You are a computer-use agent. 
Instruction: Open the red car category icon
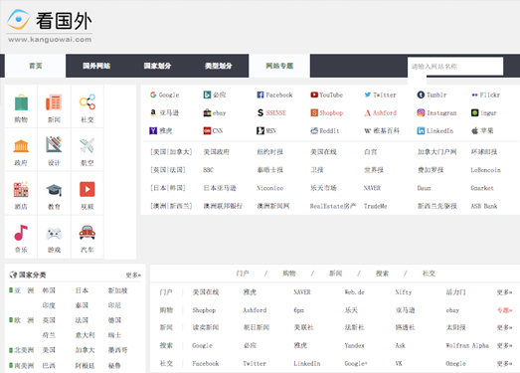(87, 233)
